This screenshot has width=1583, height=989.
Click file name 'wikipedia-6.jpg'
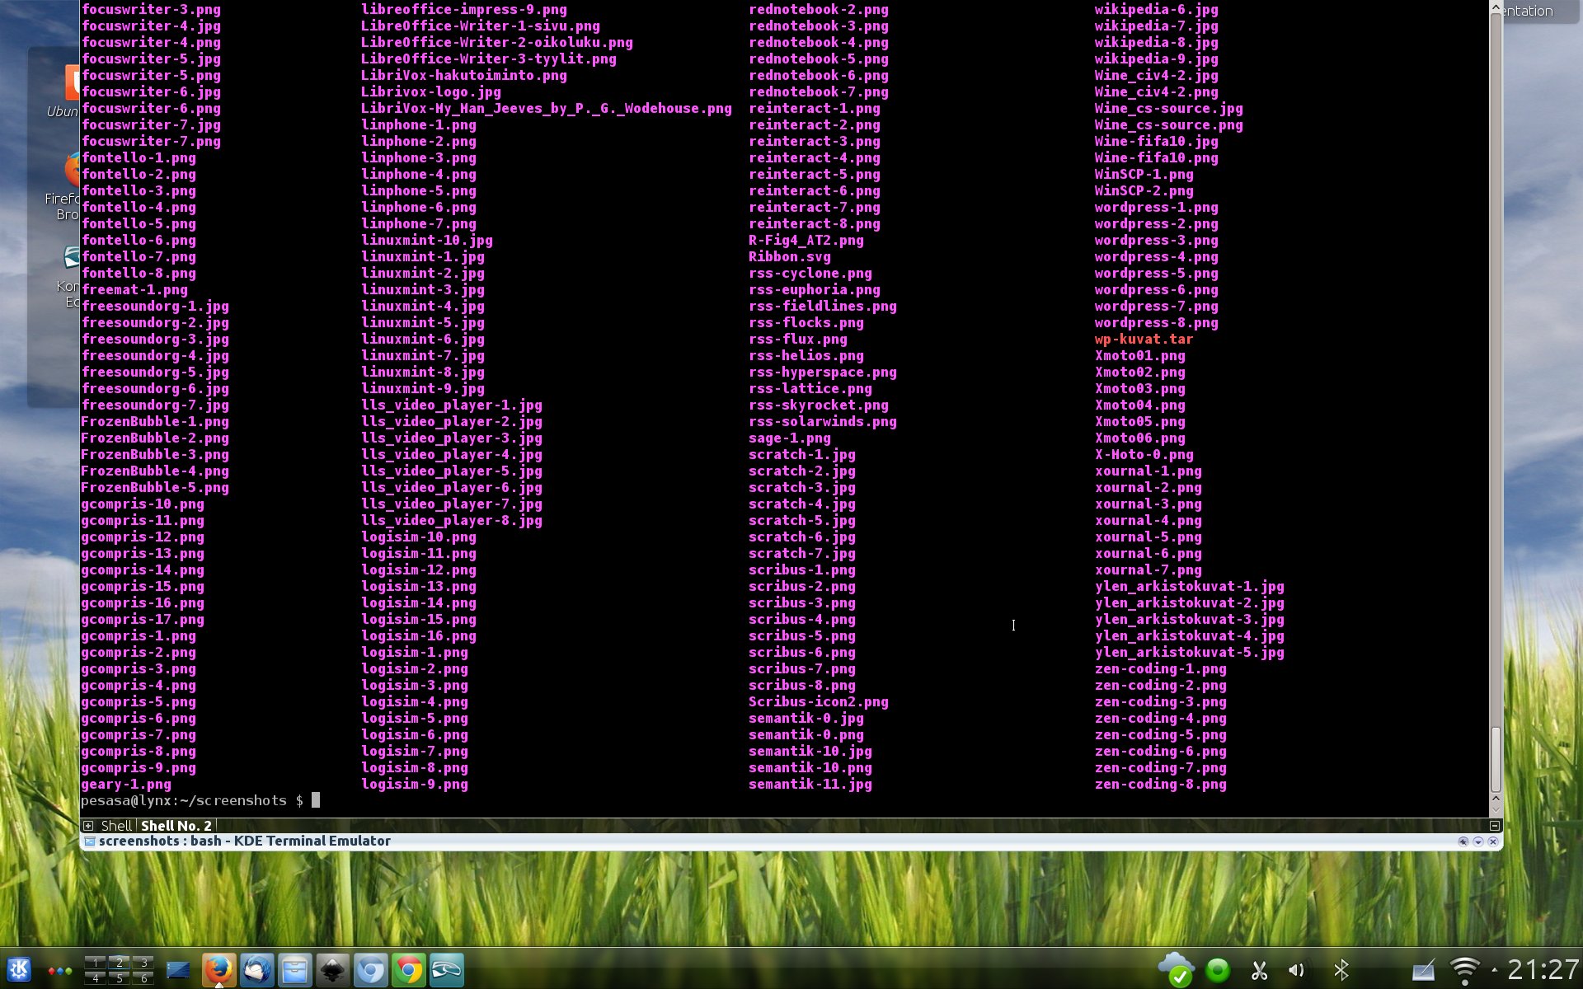[1156, 9]
